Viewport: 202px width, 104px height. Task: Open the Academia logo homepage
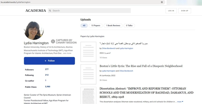tap(36, 11)
